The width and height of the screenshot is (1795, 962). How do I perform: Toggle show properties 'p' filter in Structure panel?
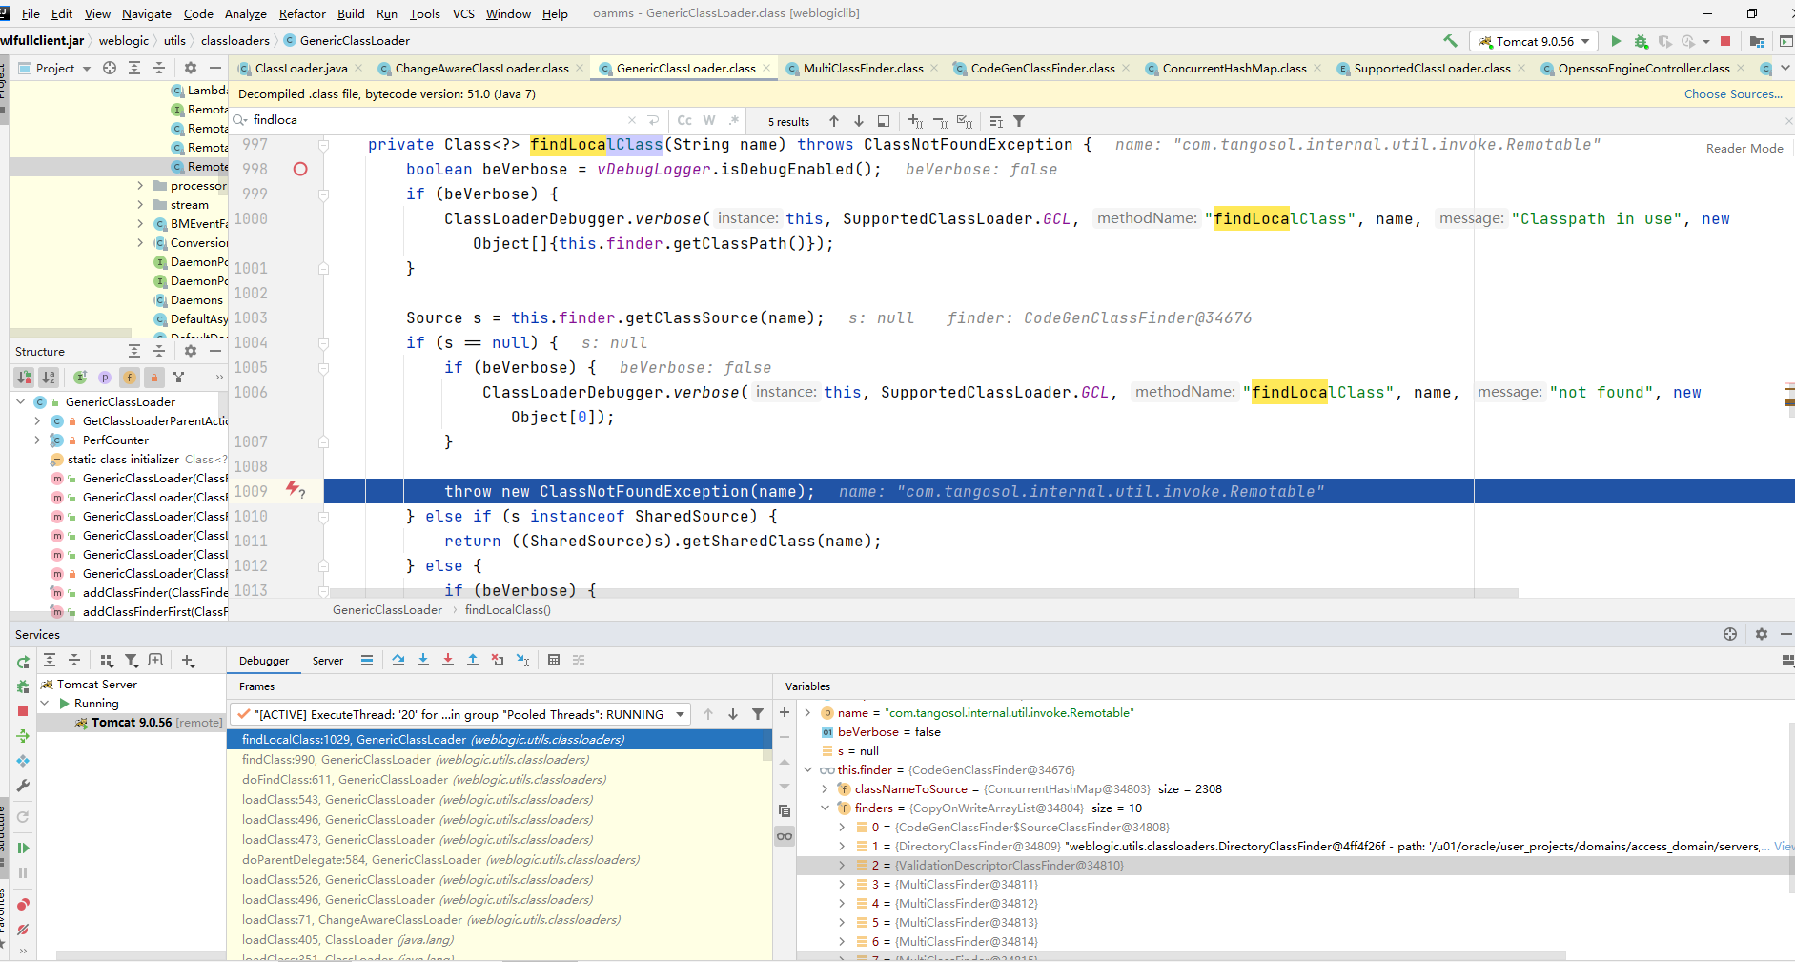[105, 377]
